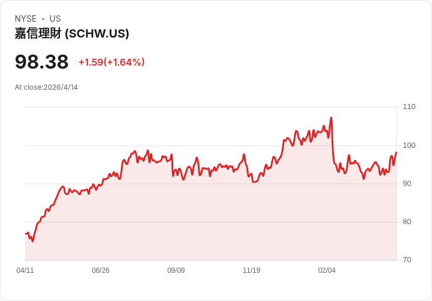432x301 pixels.
Task: Click the 06/26 date label on x-axis
Action: tap(100, 270)
